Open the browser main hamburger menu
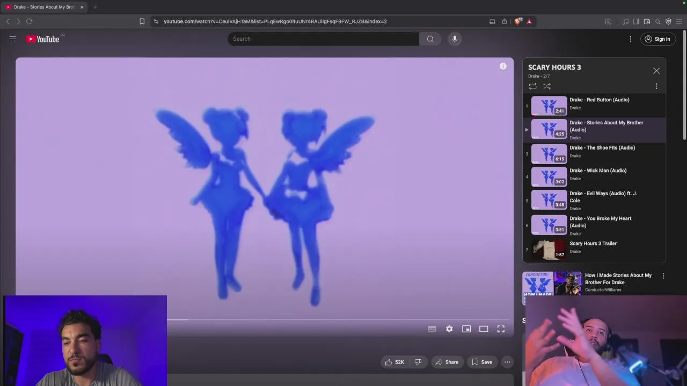This screenshot has width=687, height=386. [679, 21]
